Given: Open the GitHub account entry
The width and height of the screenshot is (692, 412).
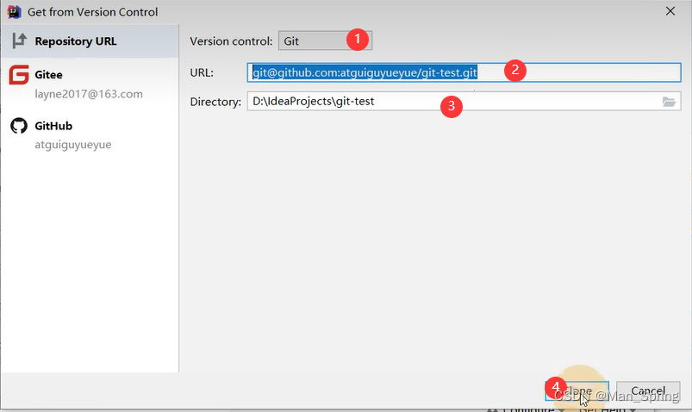Looking at the screenshot, I should pos(90,134).
